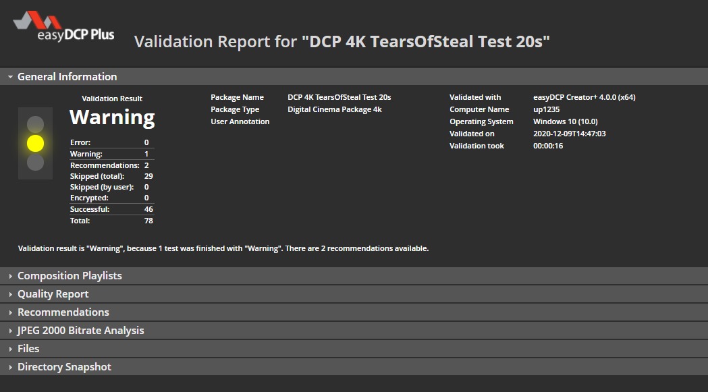The height and width of the screenshot is (392, 708).
Task: Click the easyDCP Plus logo
Action: pyautogui.click(x=64, y=27)
